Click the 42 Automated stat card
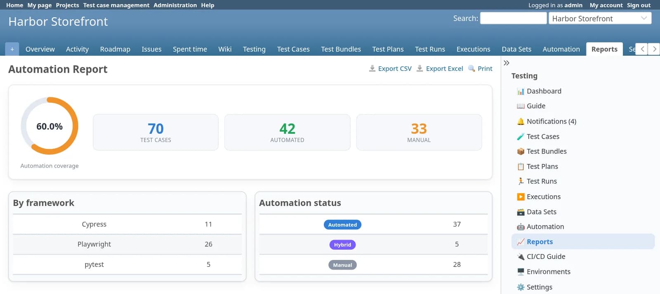660x294 pixels. [287, 132]
